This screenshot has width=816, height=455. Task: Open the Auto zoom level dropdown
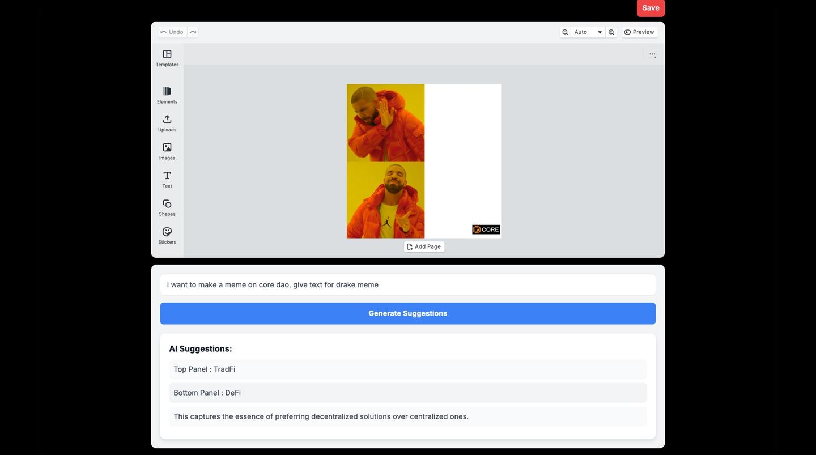pyautogui.click(x=588, y=32)
